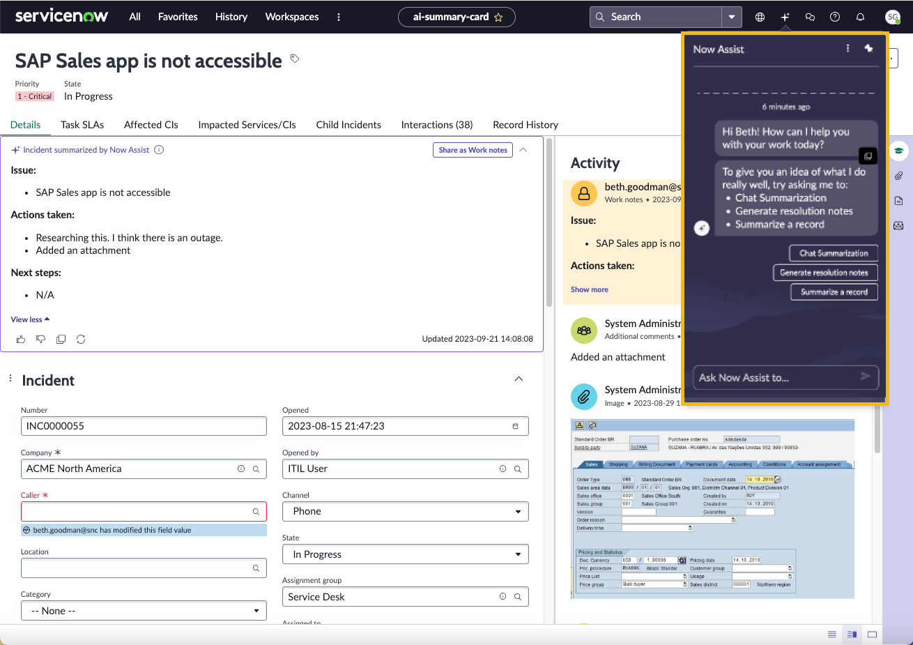Show info for ITIL User

(502, 469)
